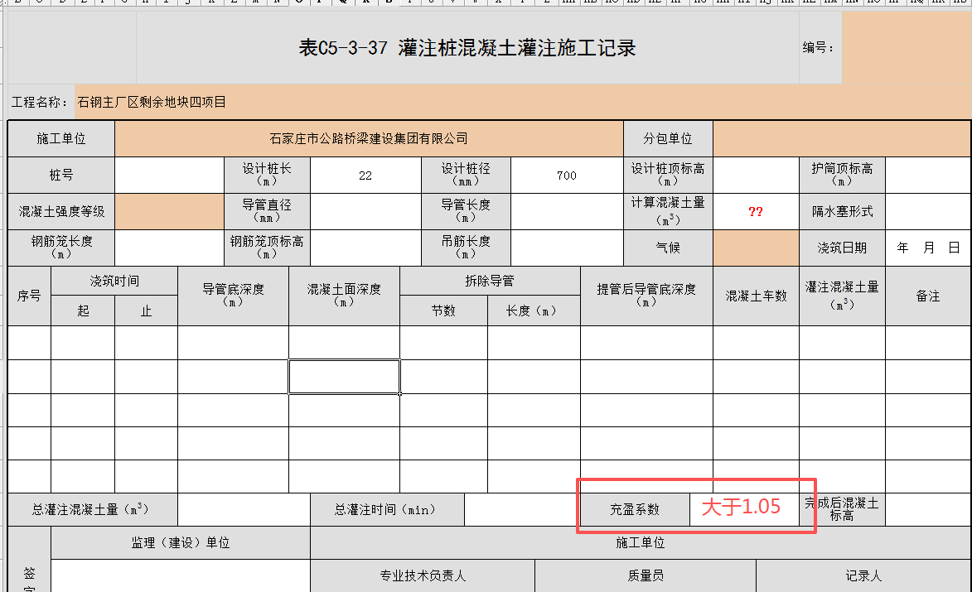Click the 工程名称 label
Viewport: 972px width, 592px height.
pyautogui.click(x=39, y=102)
